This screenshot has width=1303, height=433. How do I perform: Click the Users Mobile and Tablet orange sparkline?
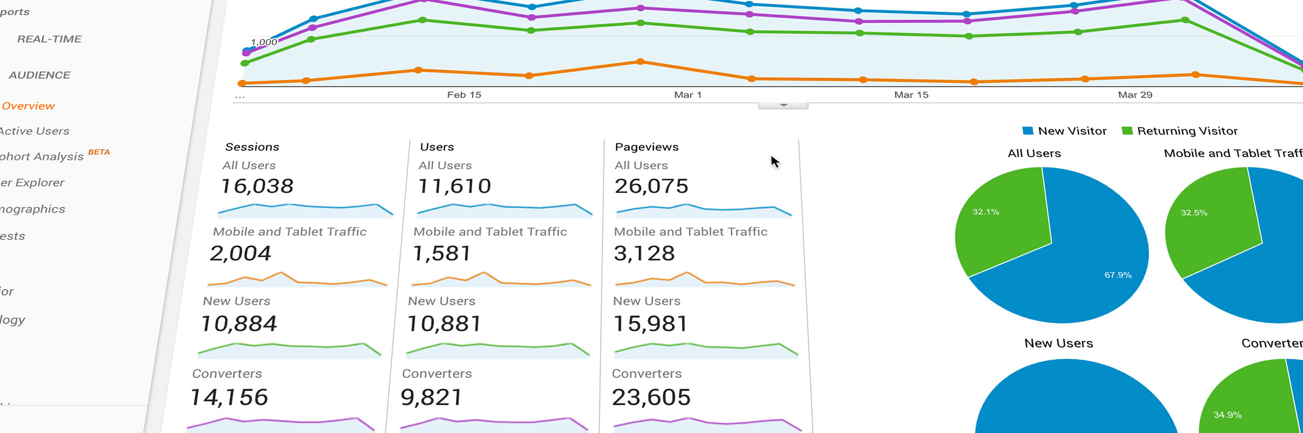tap(501, 279)
